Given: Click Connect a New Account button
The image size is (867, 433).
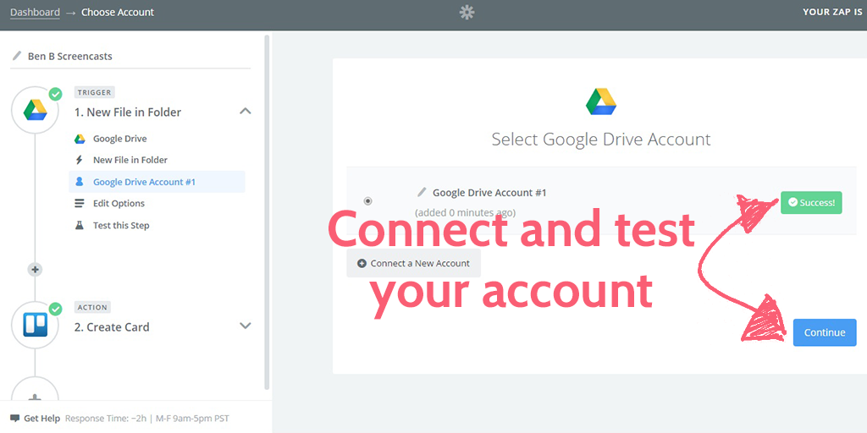Looking at the screenshot, I should pos(413,263).
